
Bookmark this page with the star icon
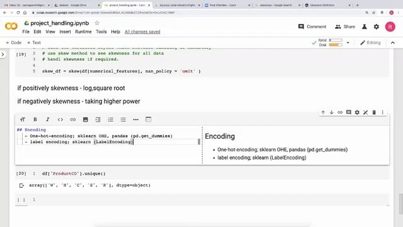pos(374,13)
